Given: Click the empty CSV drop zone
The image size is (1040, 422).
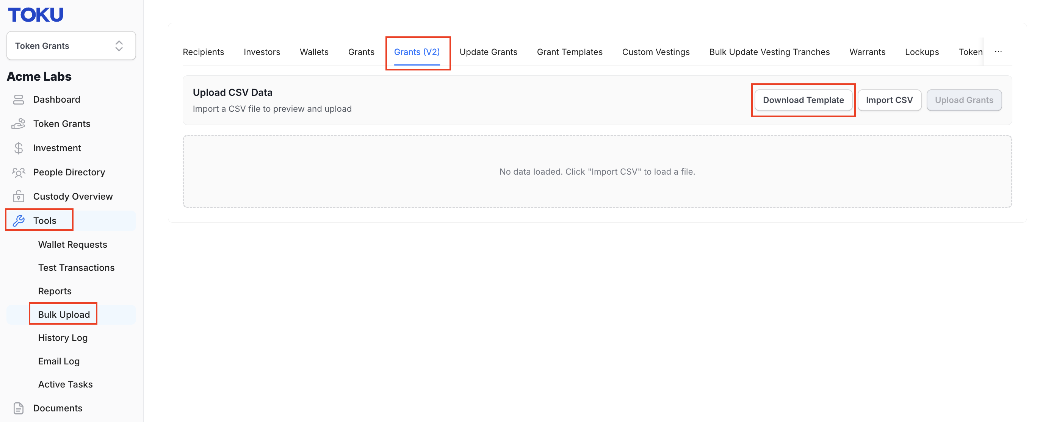Looking at the screenshot, I should (597, 172).
